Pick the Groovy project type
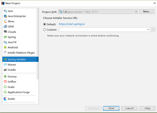Viewport: 157px width, 113px height. (x=20, y=76)
